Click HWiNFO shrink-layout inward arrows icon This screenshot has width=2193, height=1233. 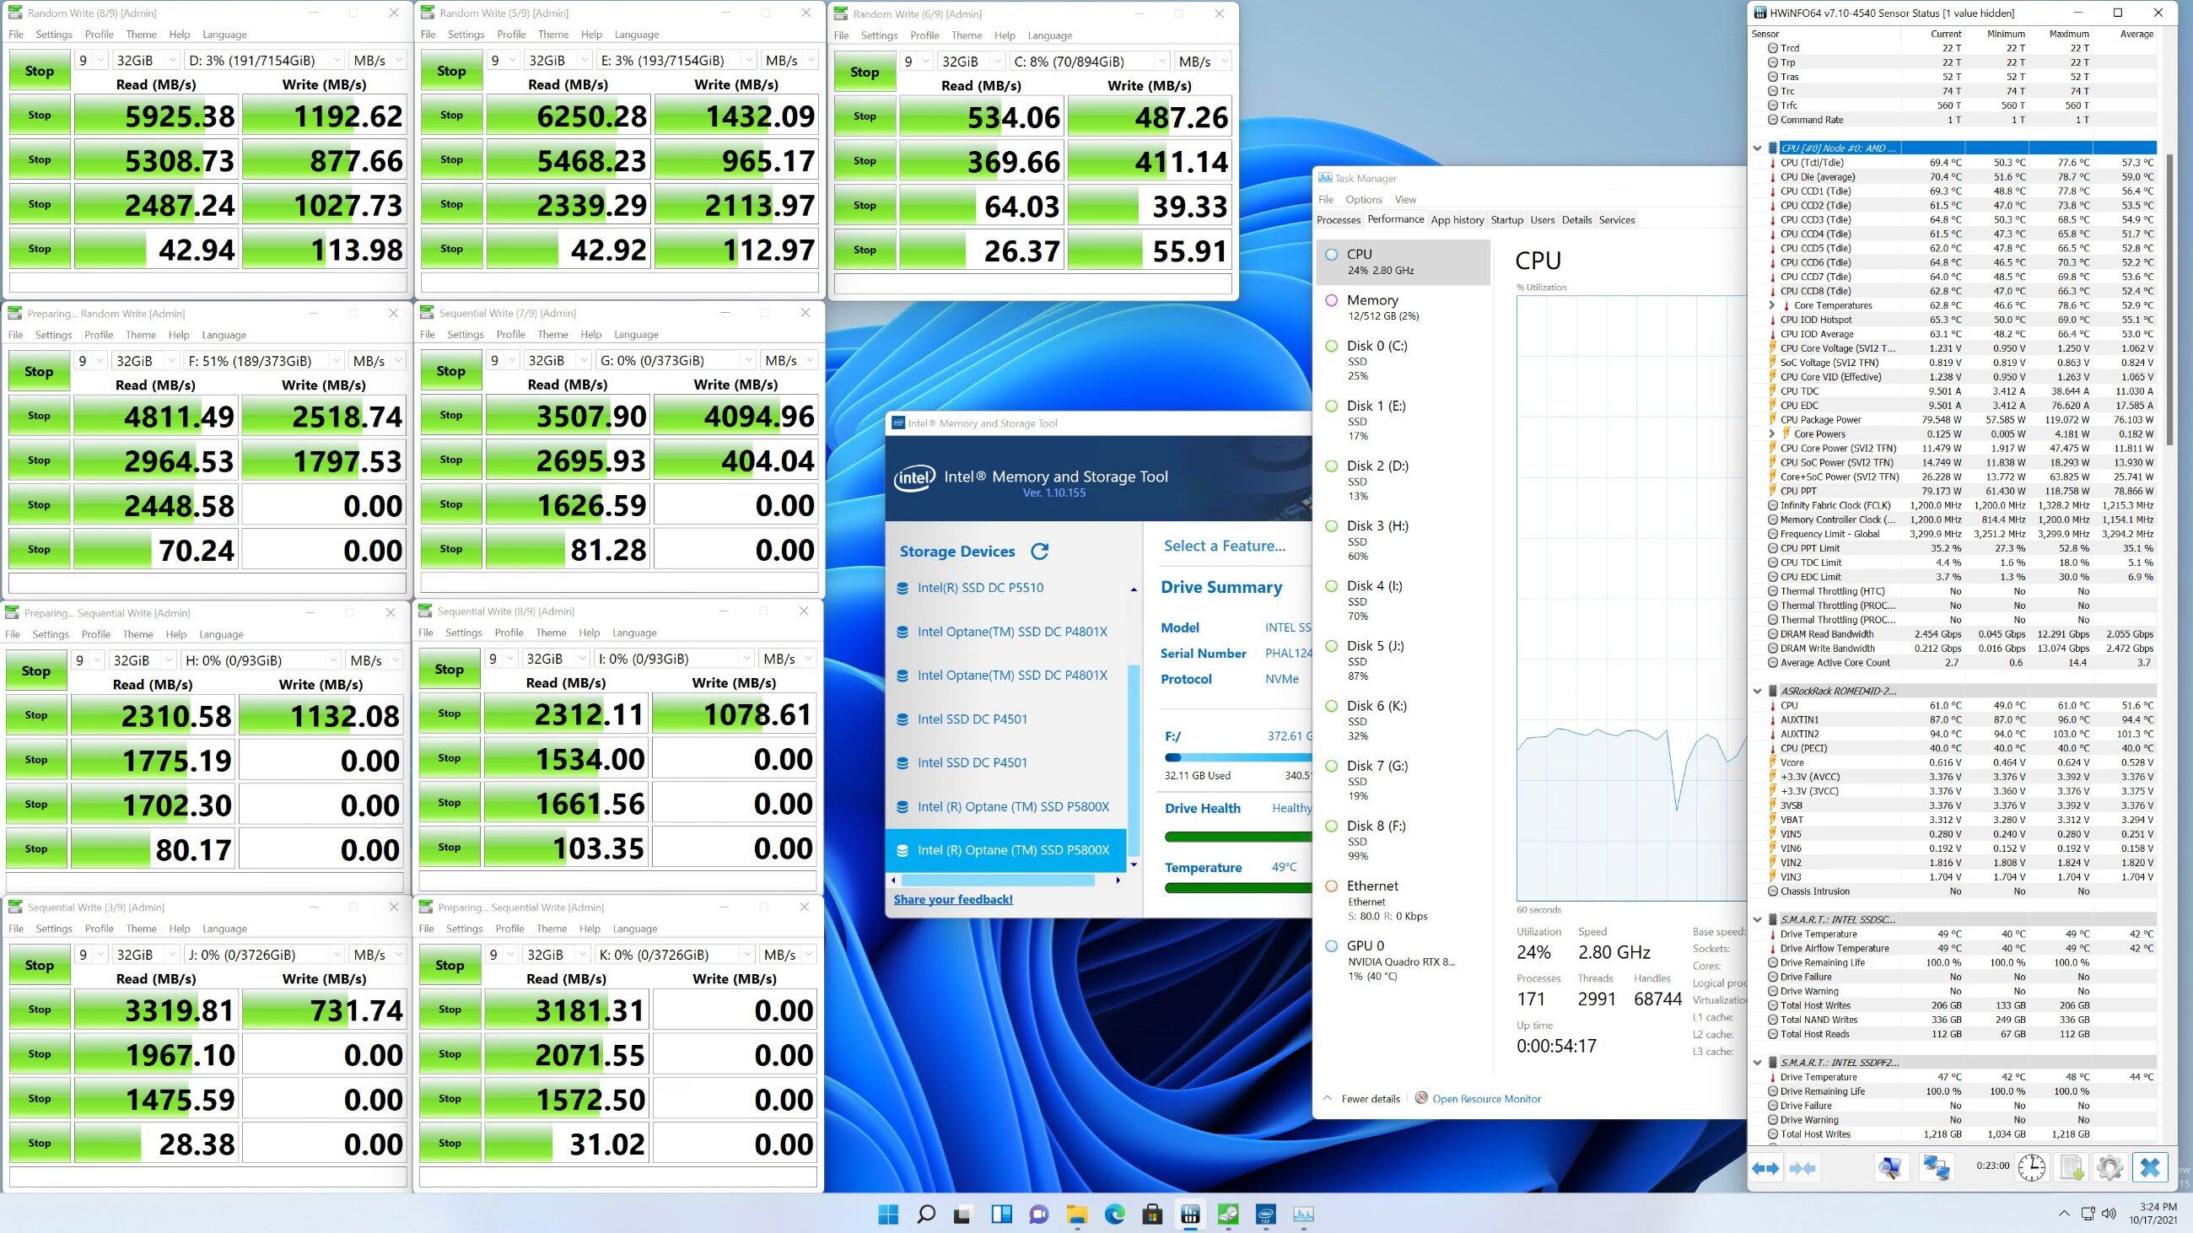(1802, 1167)
